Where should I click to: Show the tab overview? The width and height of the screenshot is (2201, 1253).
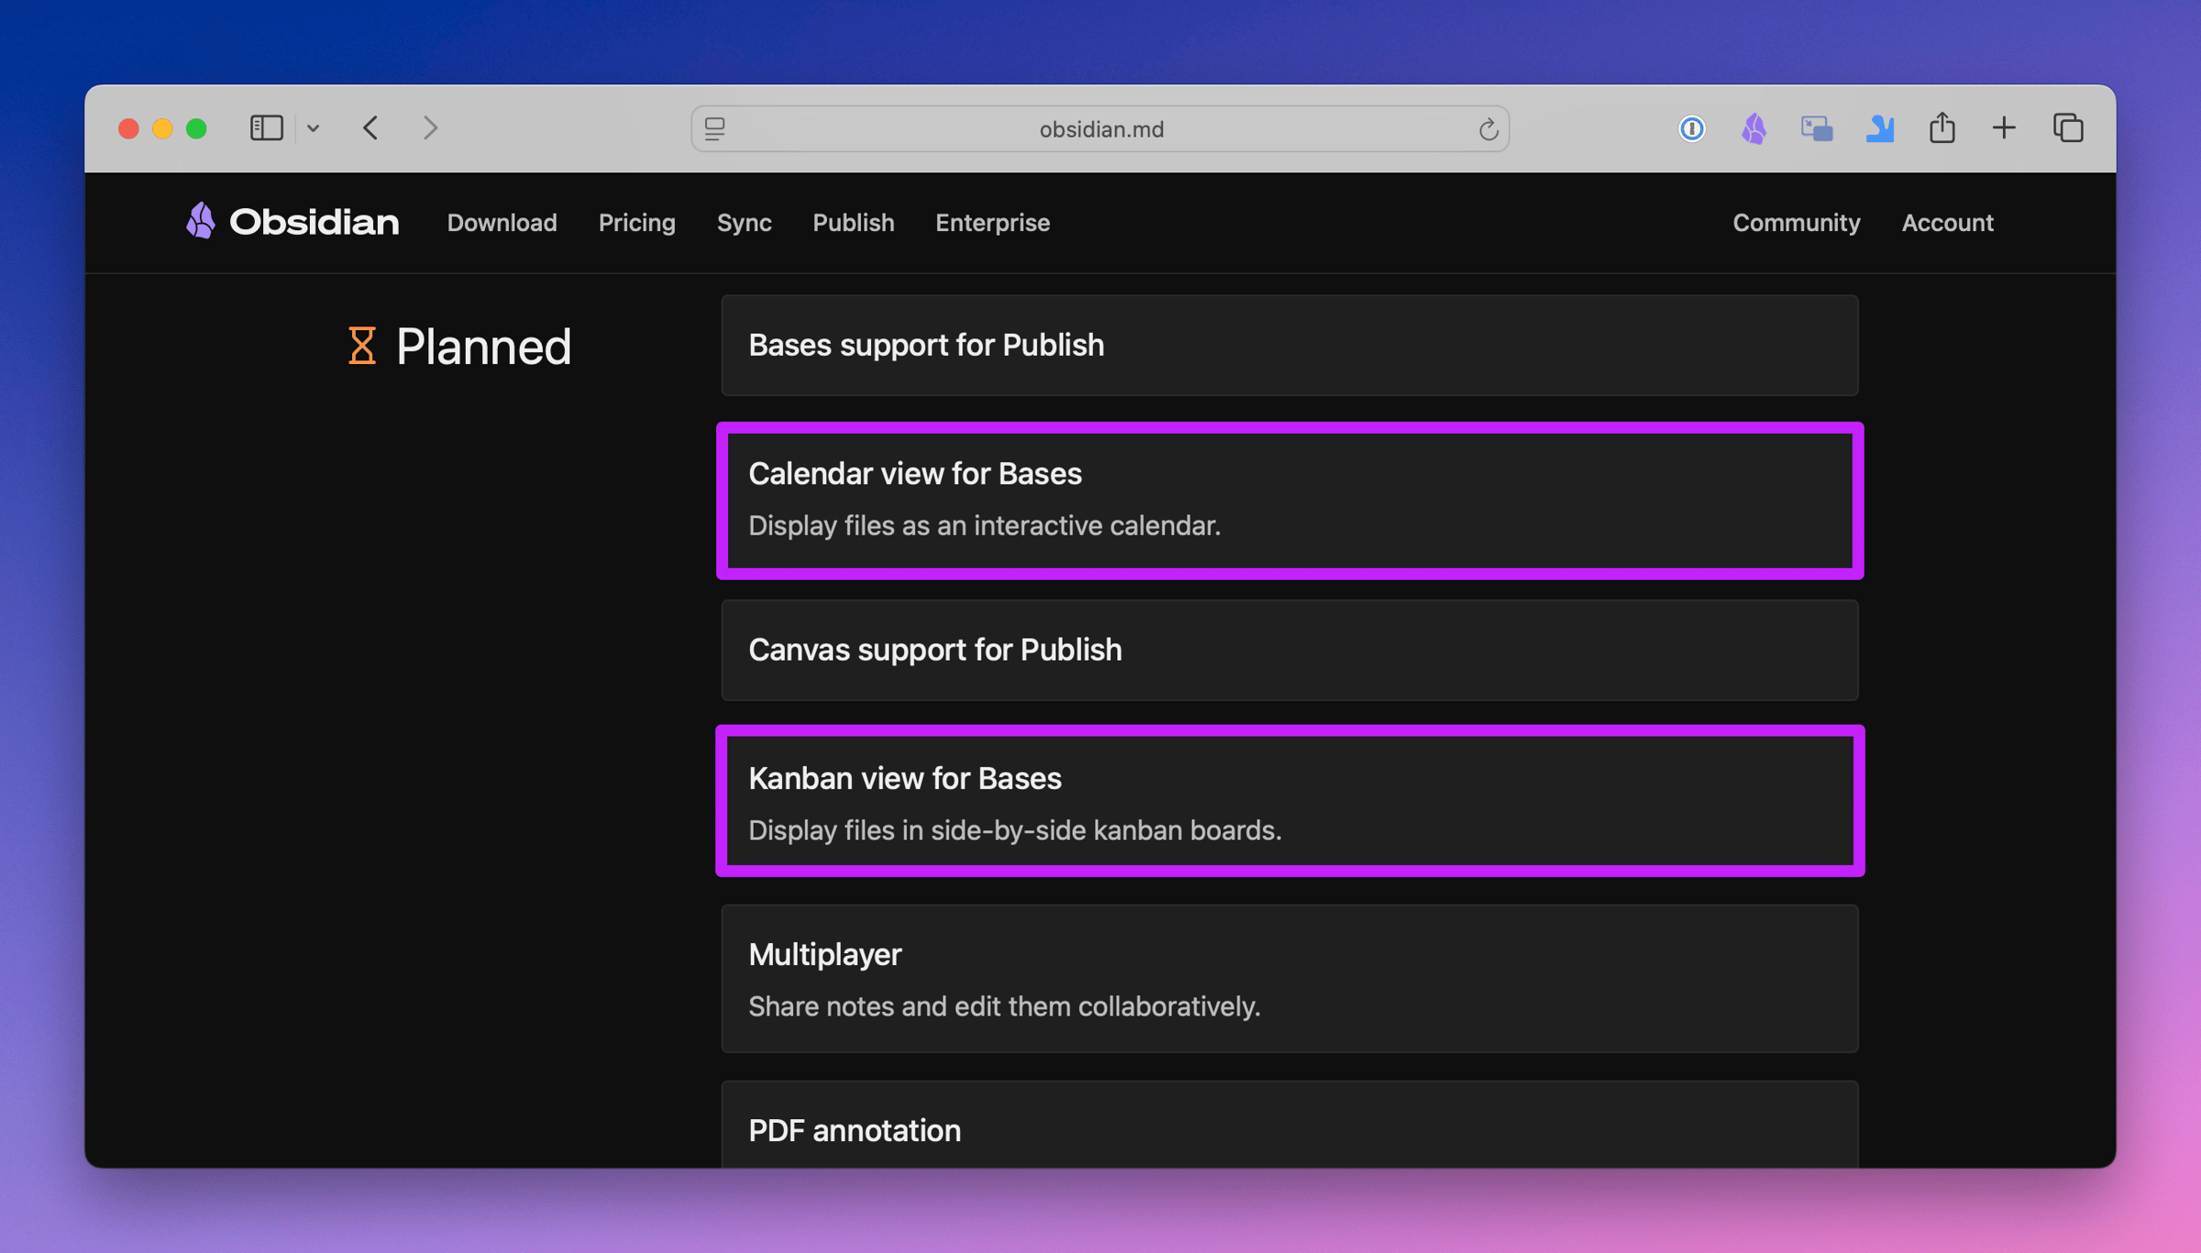pyautogui.click(x=2068, y=128)
